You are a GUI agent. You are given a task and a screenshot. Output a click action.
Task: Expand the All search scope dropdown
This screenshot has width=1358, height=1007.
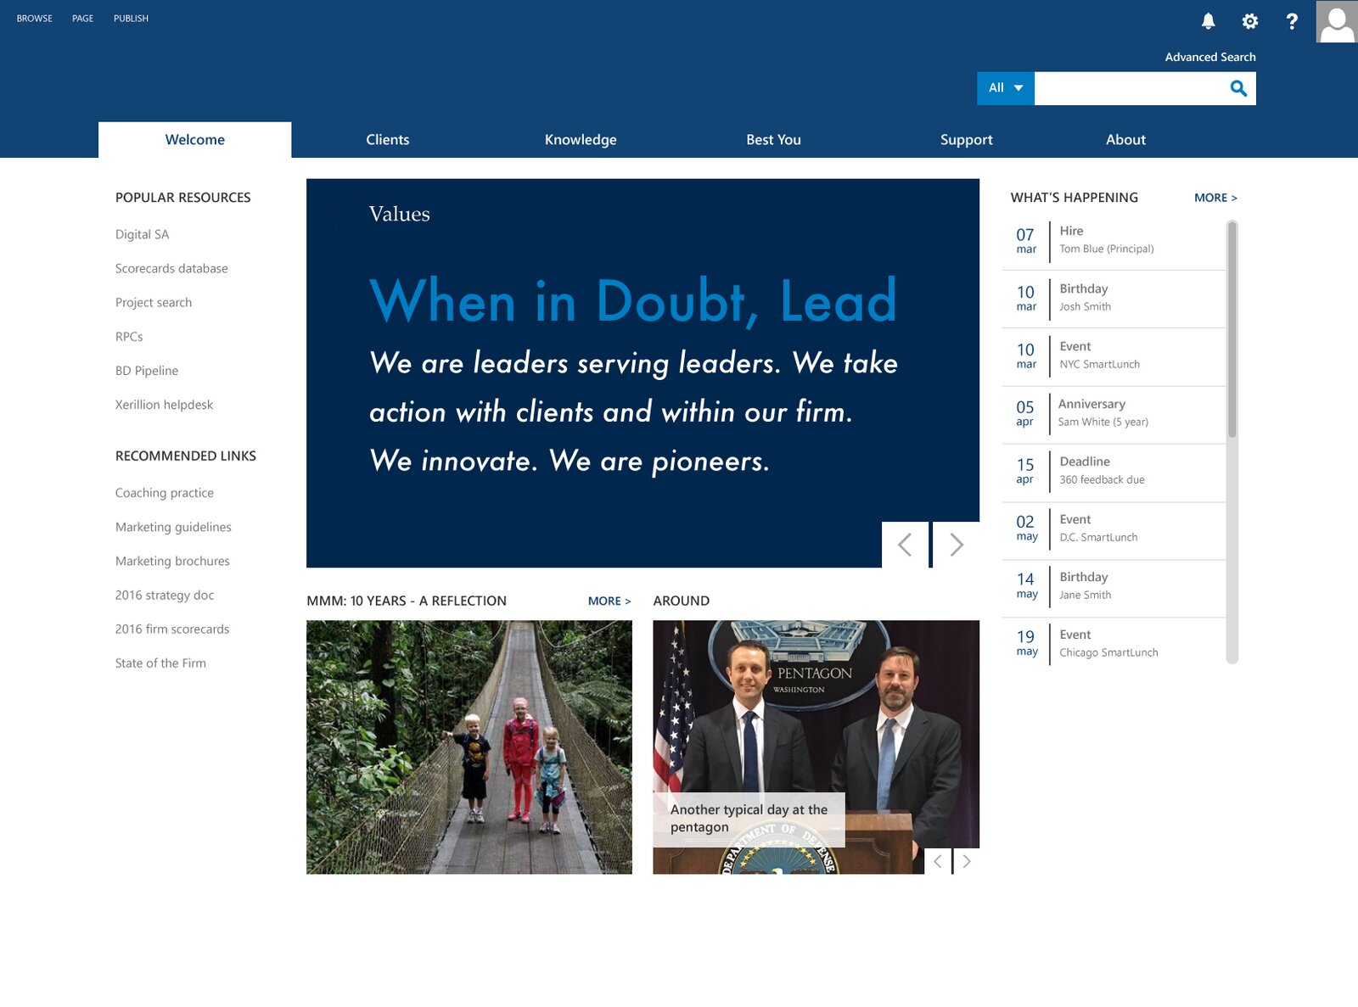click(x=1006, y=88)
